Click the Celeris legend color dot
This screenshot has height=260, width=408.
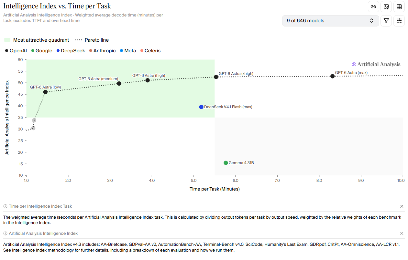click(x=142, y=51)
